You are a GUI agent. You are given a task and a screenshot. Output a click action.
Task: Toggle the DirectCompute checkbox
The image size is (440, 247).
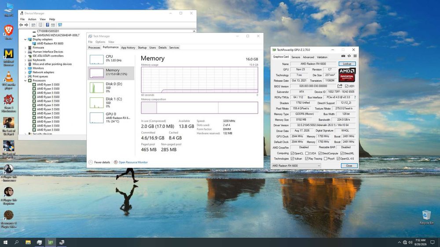click(x=320, y=153)
